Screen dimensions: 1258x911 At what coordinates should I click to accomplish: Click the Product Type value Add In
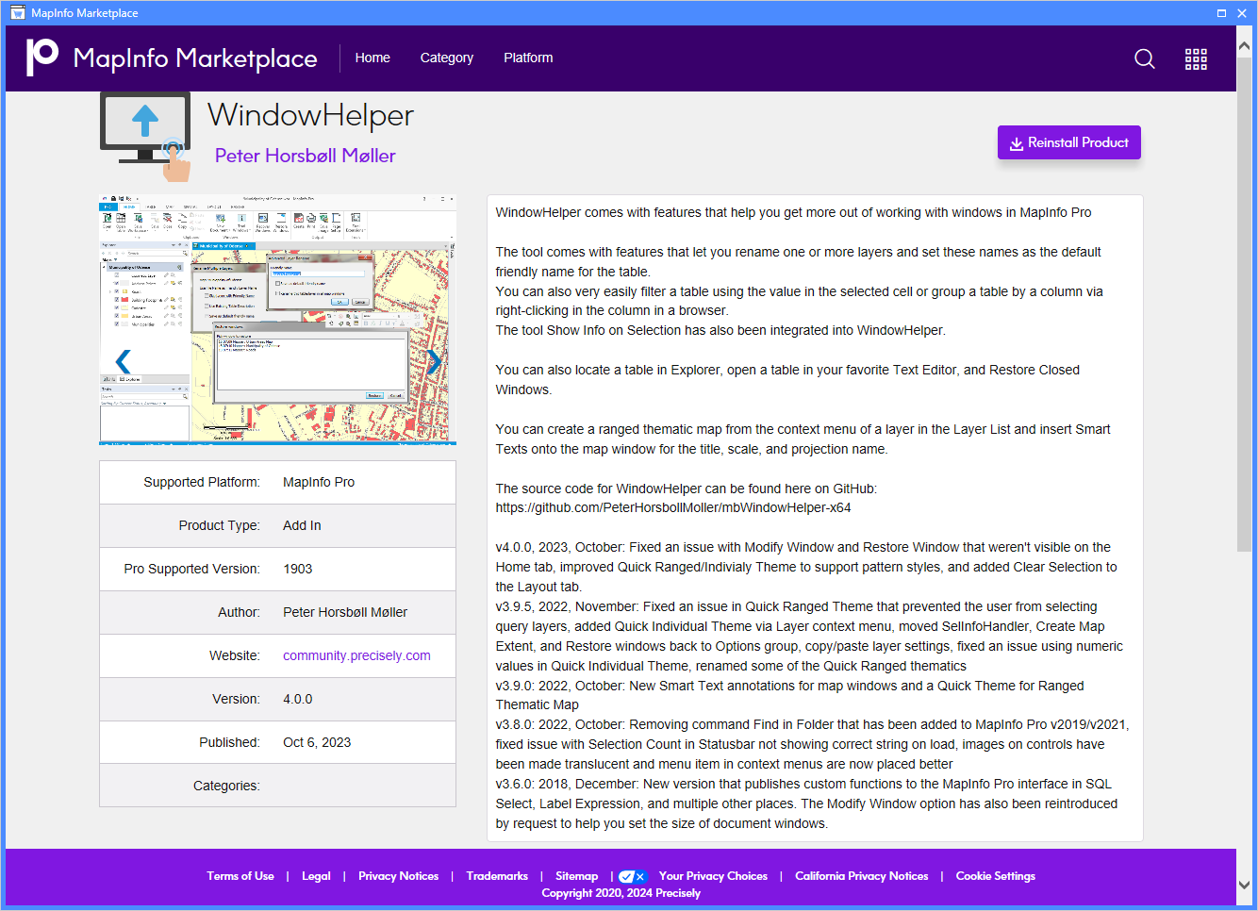(302, 525)
